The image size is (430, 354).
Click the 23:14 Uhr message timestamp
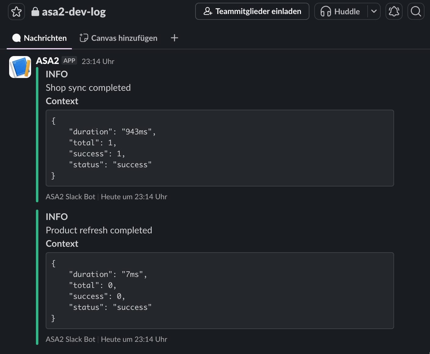point(98,62)
